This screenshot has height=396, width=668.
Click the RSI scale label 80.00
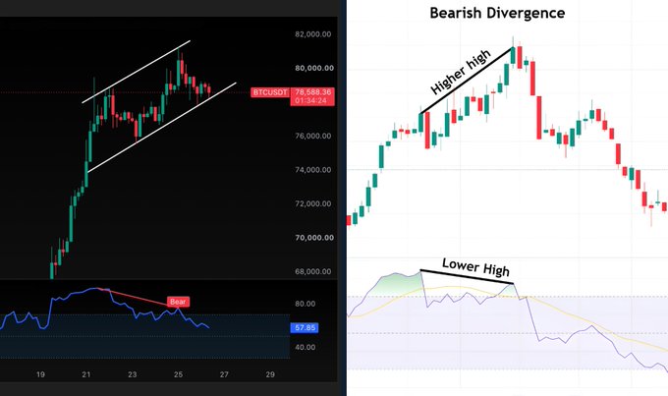[306, 304]
